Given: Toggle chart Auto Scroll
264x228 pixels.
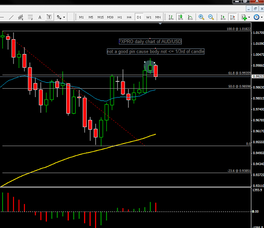Looking at the screenshot, I should (x=223, y=17).
